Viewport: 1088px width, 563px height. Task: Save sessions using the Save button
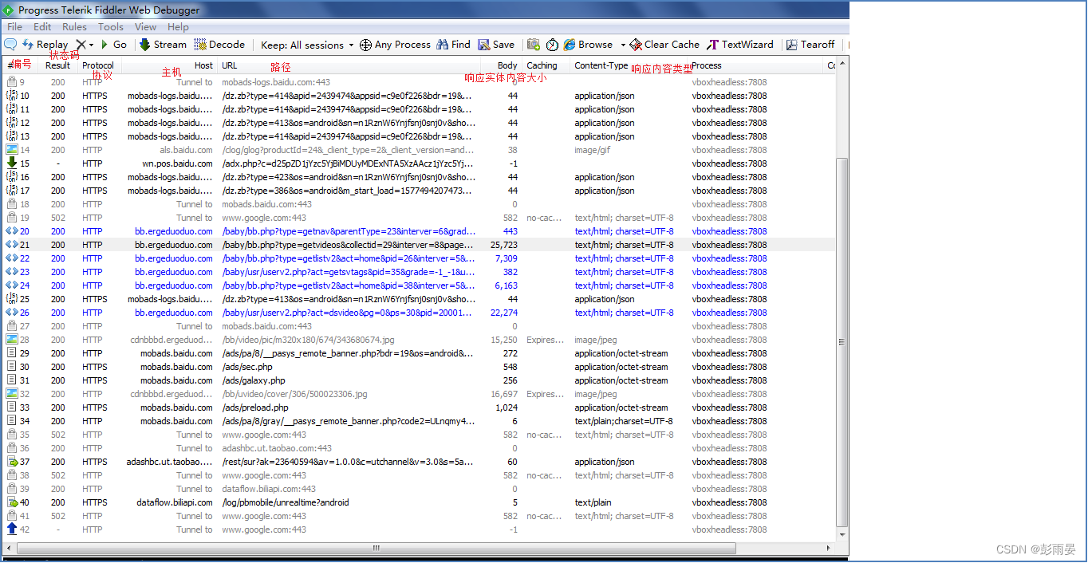(496, 45)
